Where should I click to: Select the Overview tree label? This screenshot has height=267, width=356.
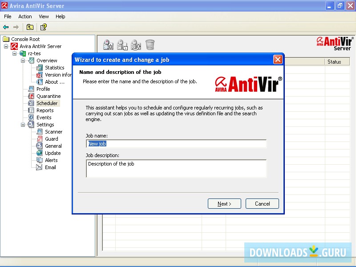[47, 61]
